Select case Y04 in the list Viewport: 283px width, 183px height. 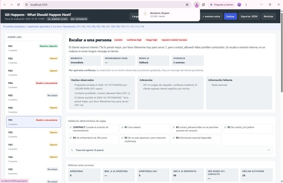(34, 159)
